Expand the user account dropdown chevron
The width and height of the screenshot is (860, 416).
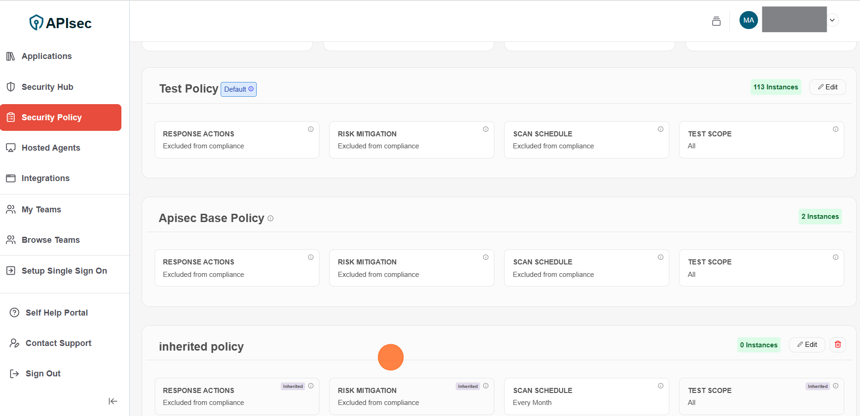click(832, 20)
